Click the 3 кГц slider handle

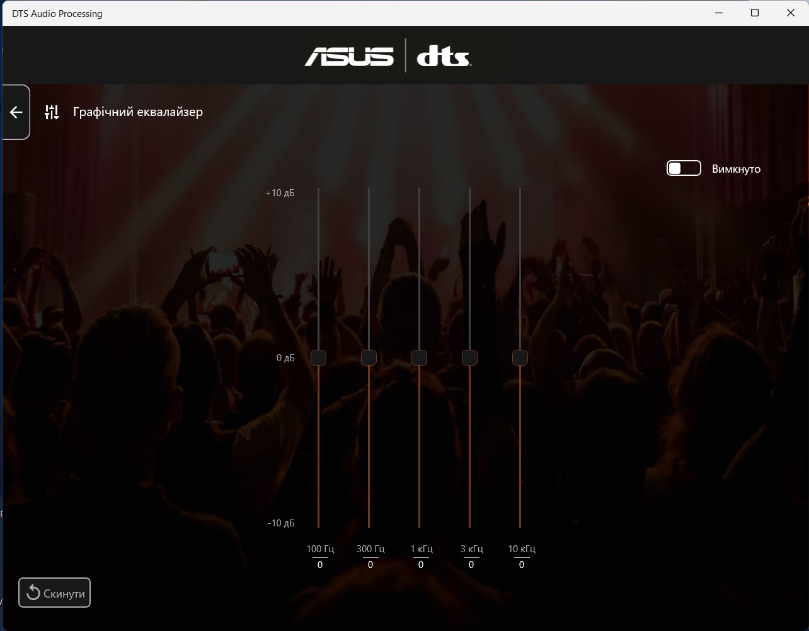469,357
